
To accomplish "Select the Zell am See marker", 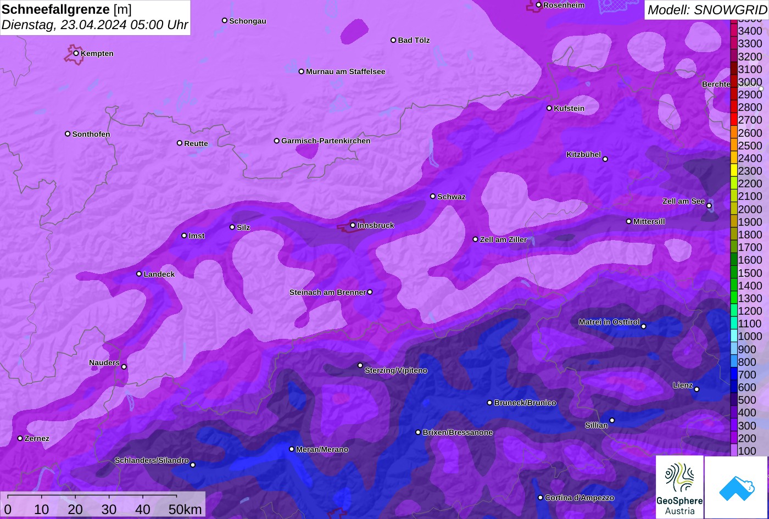I will (x=709, y=206).
